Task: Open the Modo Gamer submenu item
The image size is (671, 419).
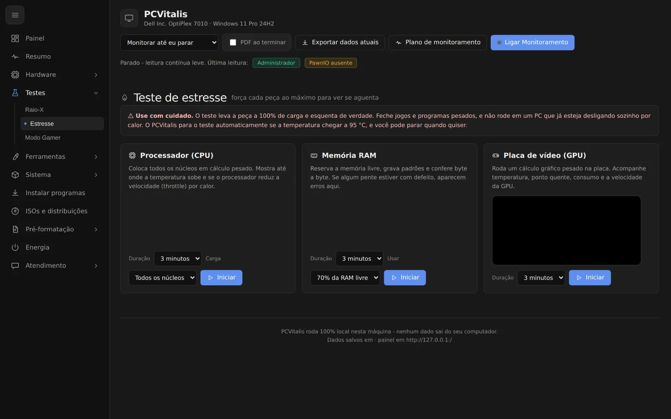Action: coord(62,137)
